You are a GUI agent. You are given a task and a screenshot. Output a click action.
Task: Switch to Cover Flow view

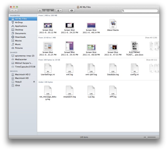52,11
